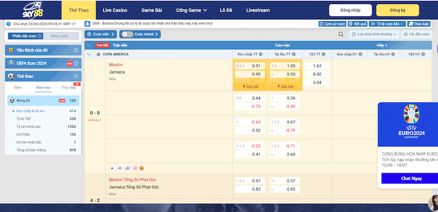
Task: Click draw odds 3.04
Action: (x=317, y=82)
